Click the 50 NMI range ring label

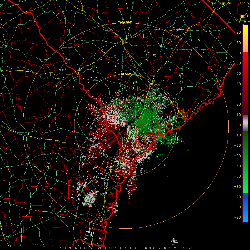pyautogui.click(x=126, y=74)
